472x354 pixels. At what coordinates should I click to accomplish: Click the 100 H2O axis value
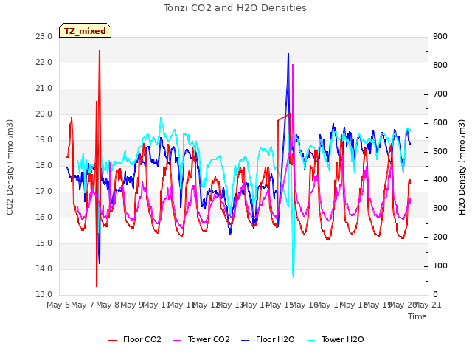tap(440, 265)
